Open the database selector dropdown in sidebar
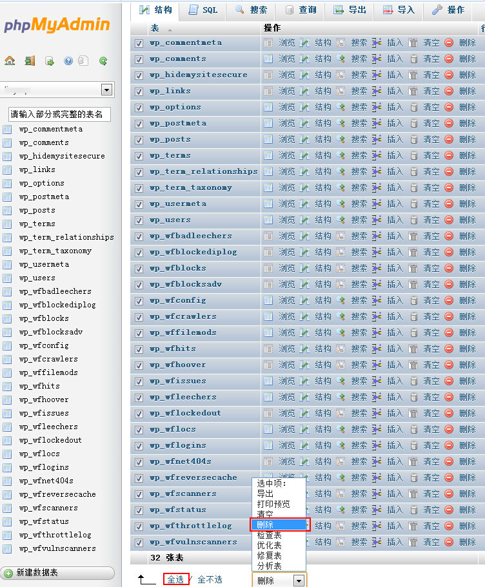Image resolution: width=485 pixels, height=587 pixels. 107,90
